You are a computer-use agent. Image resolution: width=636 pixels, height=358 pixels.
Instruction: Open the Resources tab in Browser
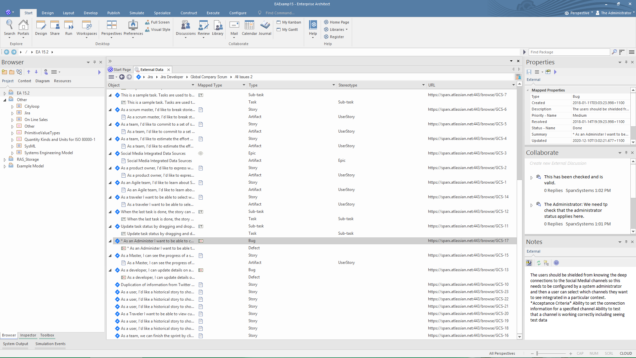pyautogui.click(x=62, y=81)
